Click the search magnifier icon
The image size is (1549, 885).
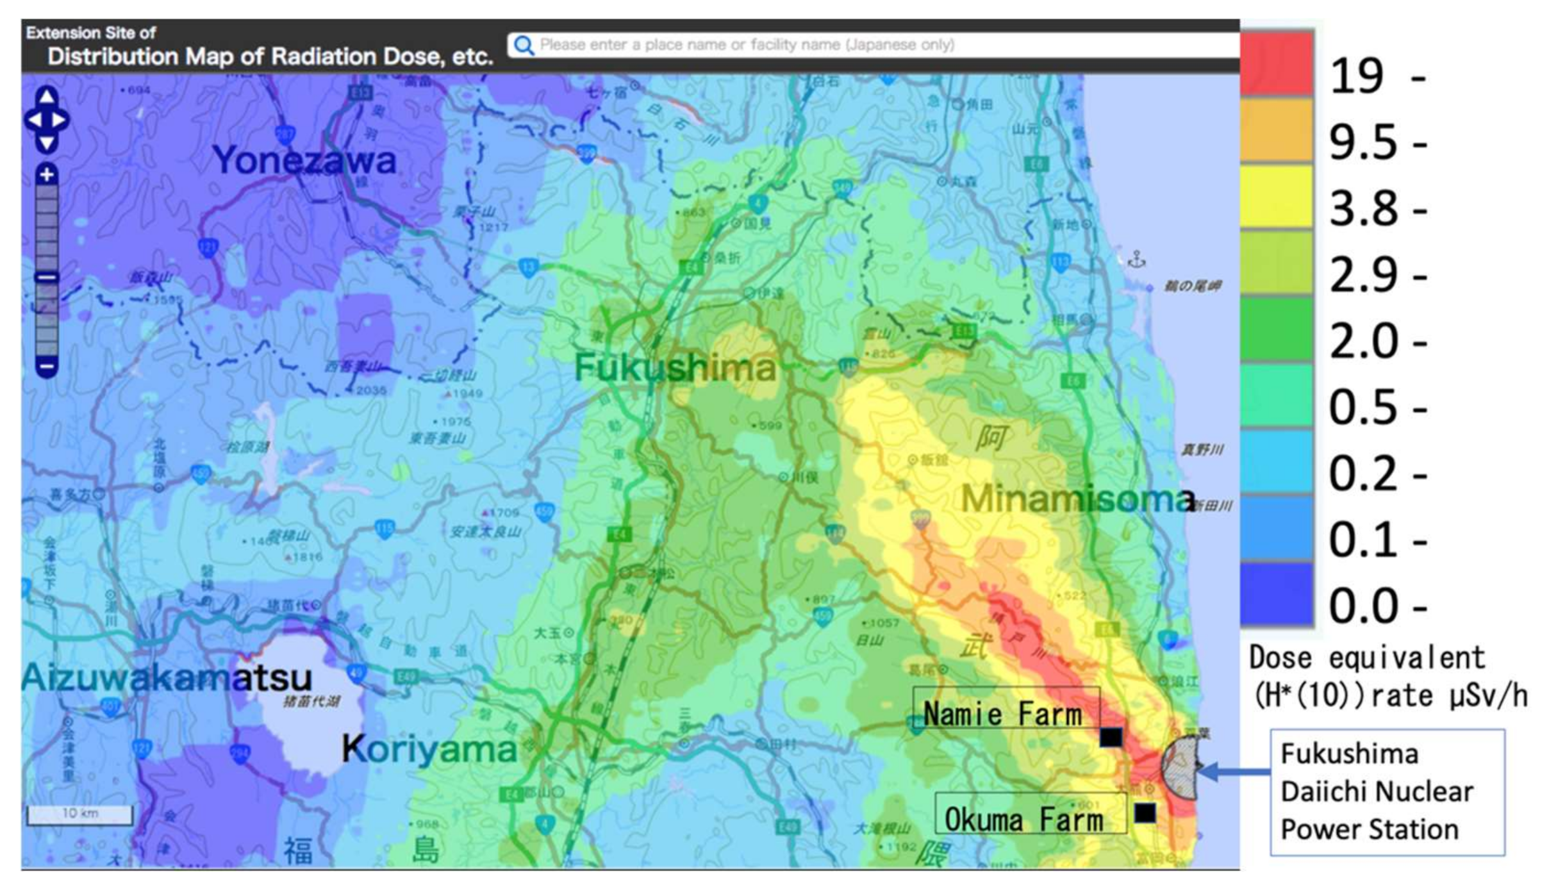524,45
